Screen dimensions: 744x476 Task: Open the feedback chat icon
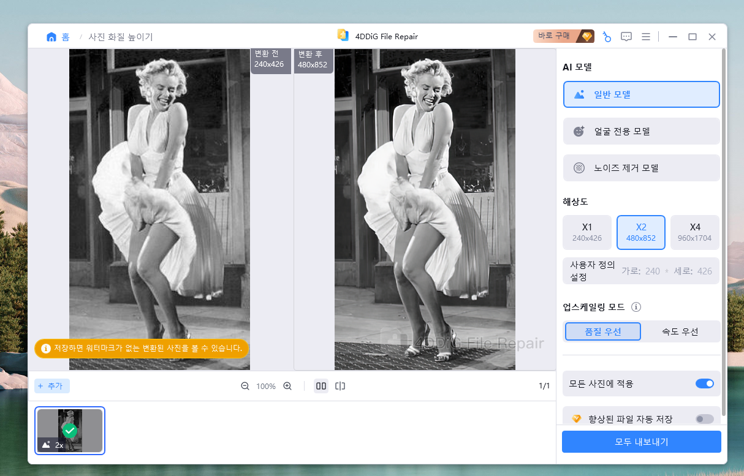pyautogui.click(x=626, y=37)
